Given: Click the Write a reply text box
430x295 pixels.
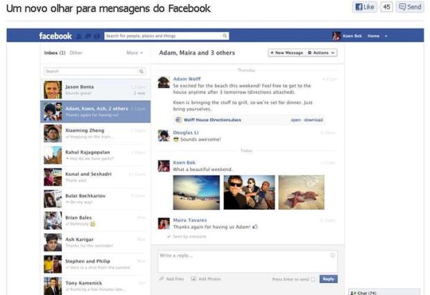Looking at the screenshot, I should click(x=248, y=261).
